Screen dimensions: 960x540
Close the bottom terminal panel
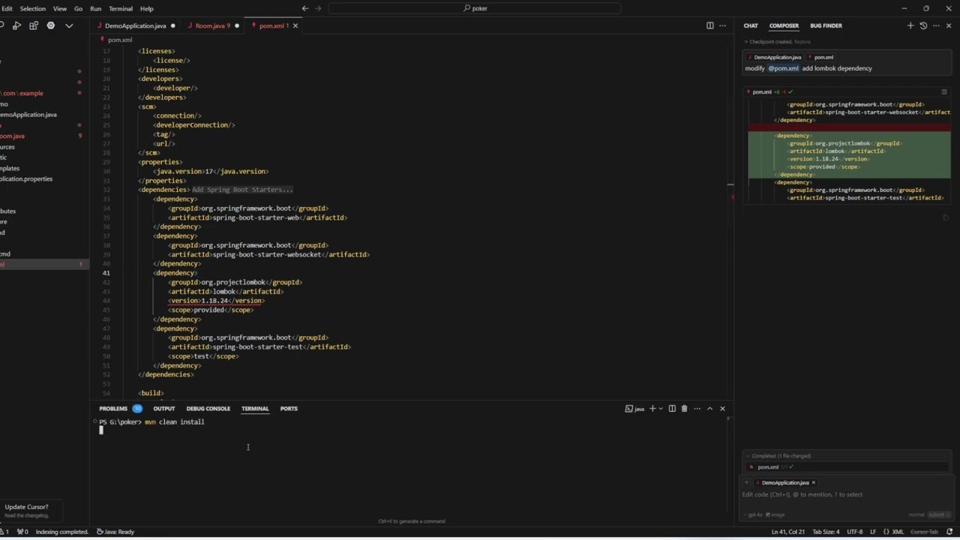722,409
